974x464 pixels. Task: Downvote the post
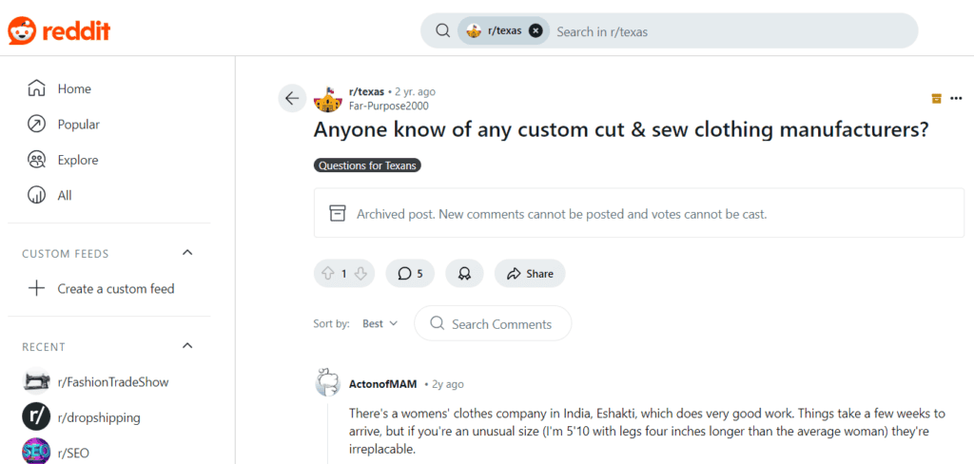[361, 273]
